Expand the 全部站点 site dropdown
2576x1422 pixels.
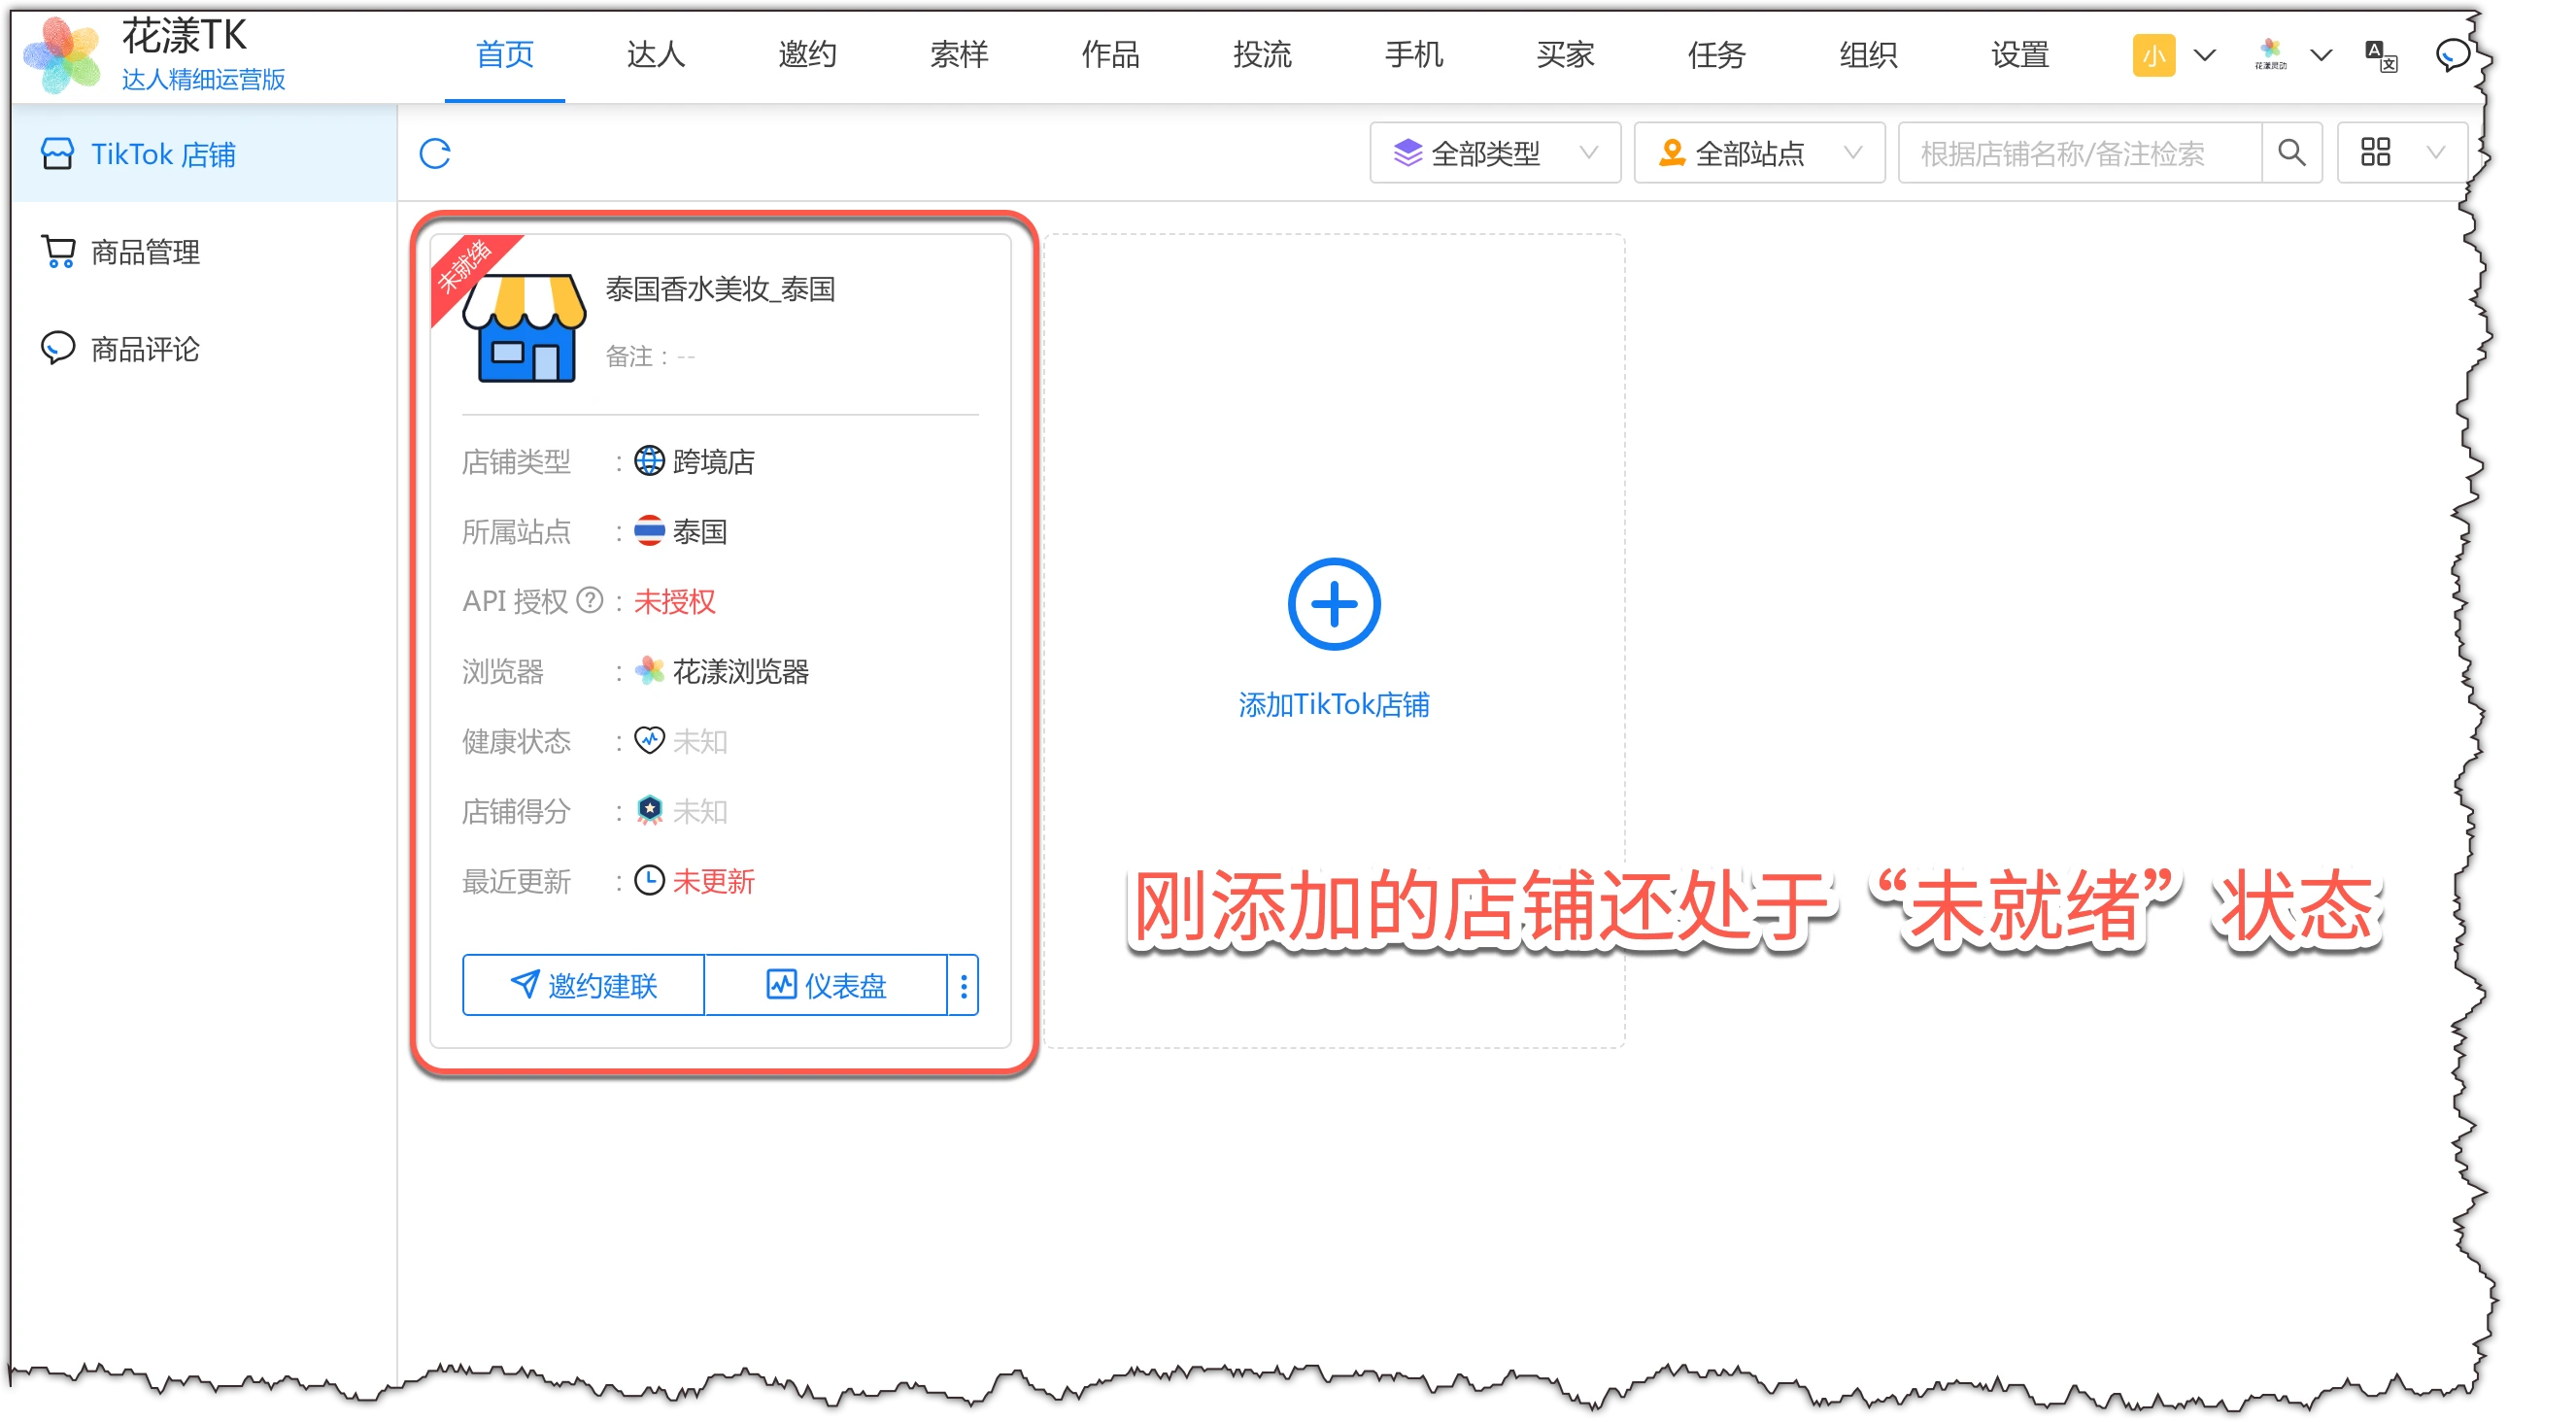point(1758,153)
